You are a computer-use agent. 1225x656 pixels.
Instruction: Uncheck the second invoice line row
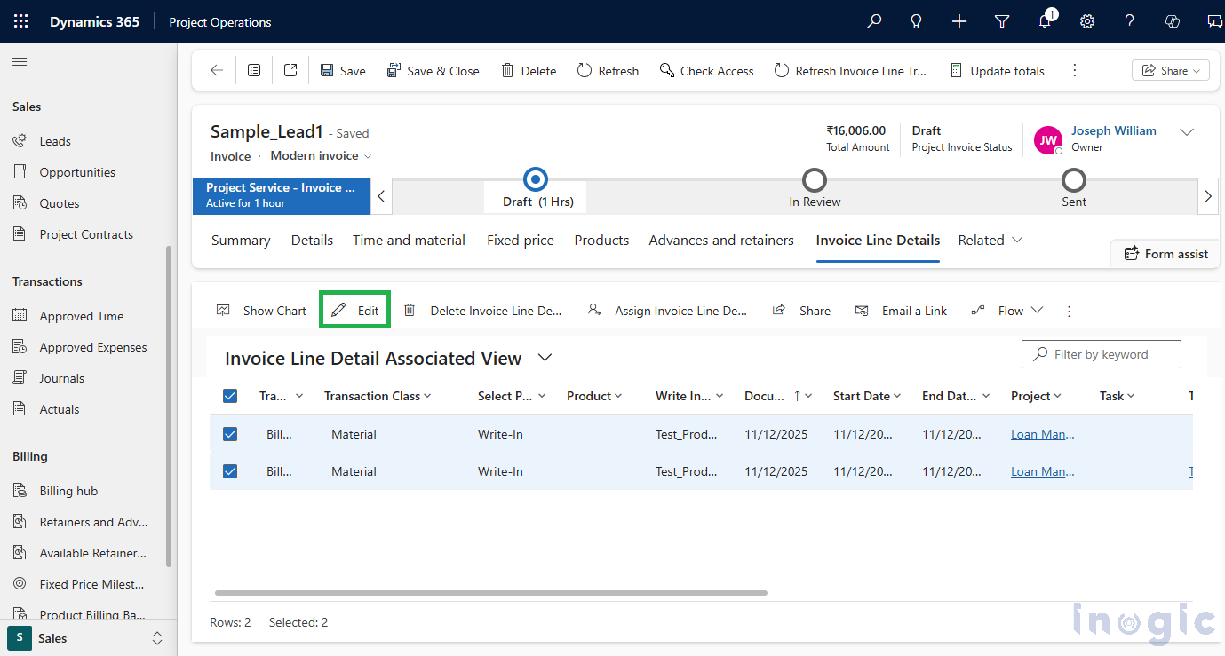[230, 471]
